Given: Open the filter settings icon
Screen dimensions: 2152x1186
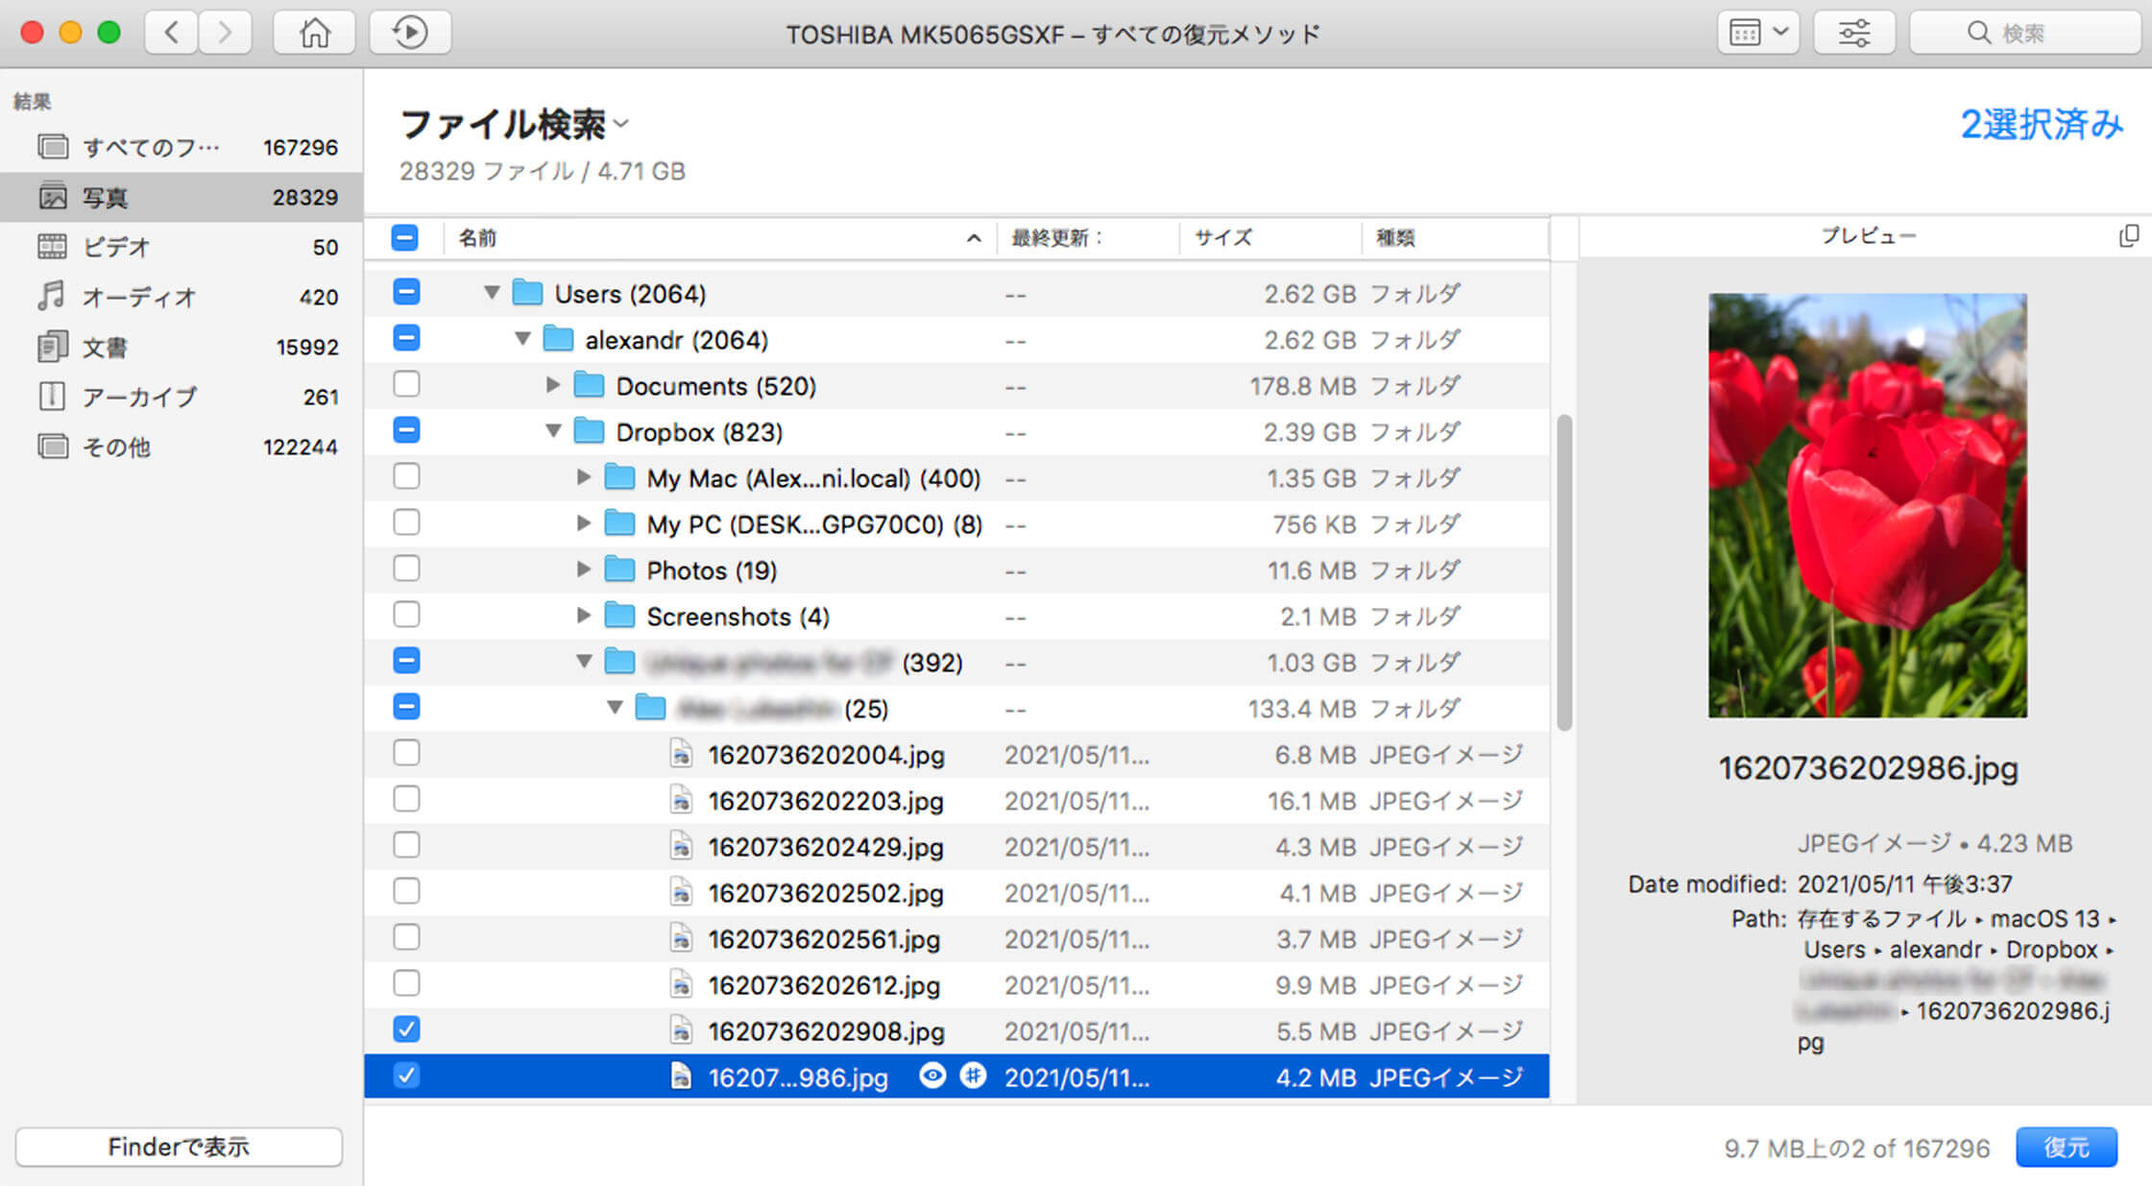Looking at the screenshot, I should point(1853,32).
